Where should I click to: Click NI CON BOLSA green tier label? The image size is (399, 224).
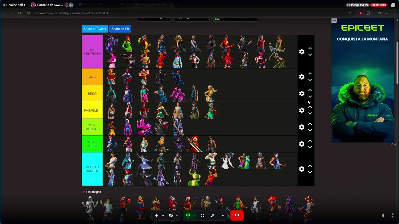coord(92,144)
